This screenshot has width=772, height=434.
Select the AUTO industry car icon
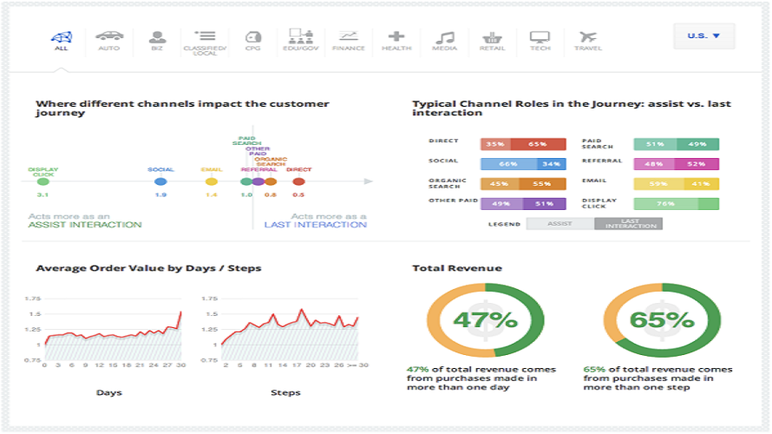[109, 36]
